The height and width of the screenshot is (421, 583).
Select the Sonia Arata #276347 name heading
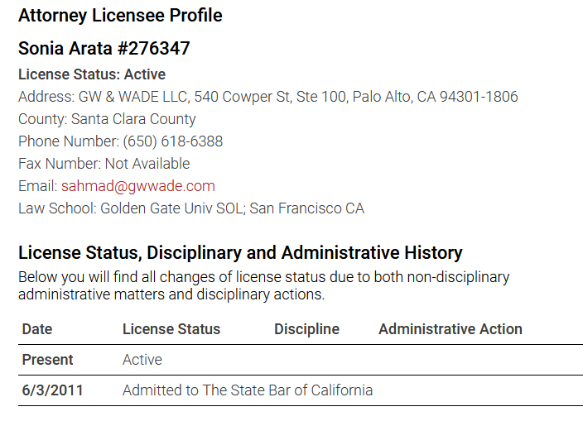pyautogui.click(x=104, y=49)
